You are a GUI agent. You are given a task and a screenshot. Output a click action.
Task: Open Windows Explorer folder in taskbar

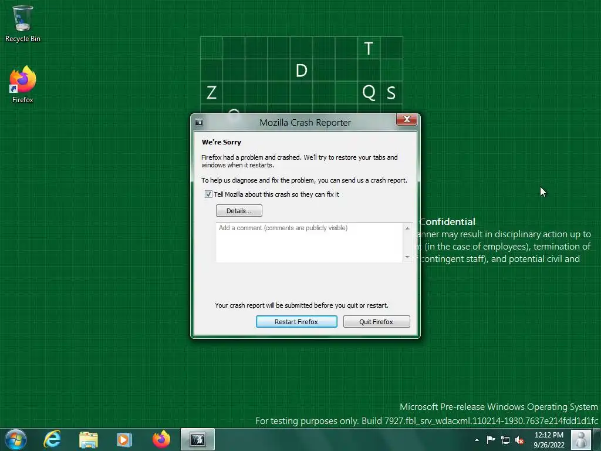tap(89, 439)
